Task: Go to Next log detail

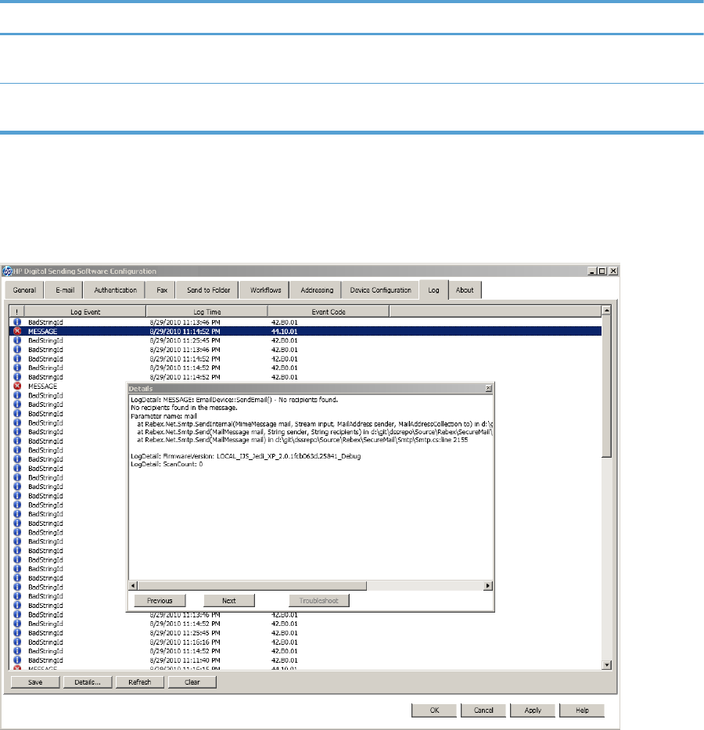Action: (229, 601)
